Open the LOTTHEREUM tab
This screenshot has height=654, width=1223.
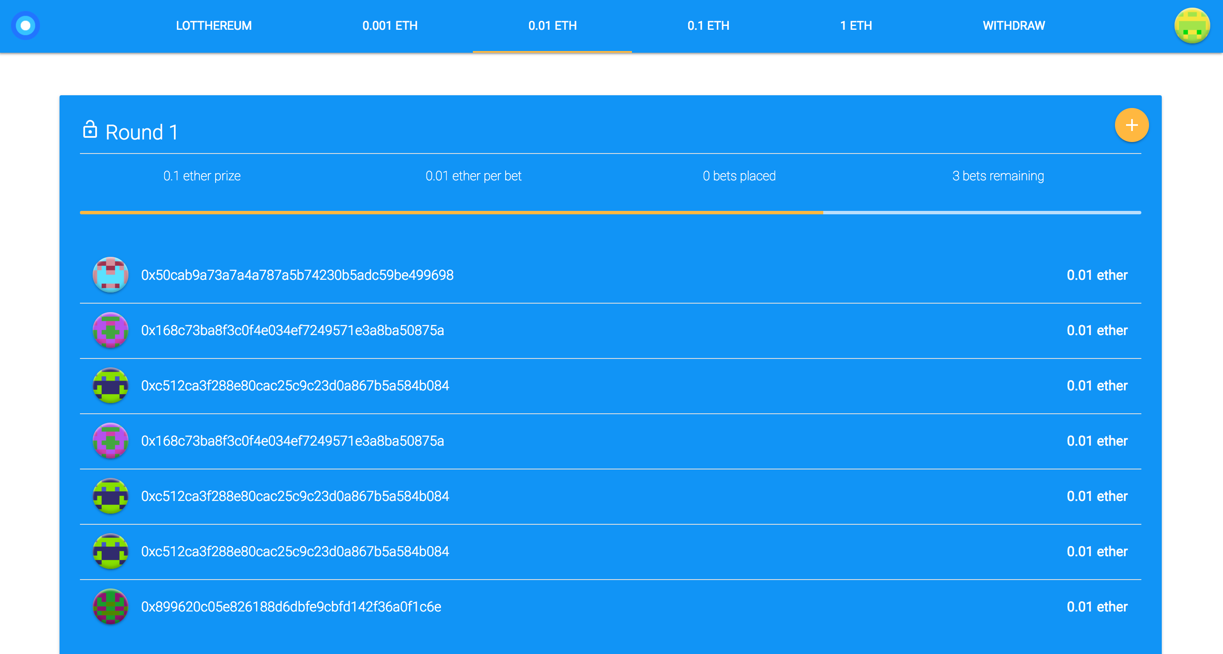pyautogui.click(x=213, y=26)
